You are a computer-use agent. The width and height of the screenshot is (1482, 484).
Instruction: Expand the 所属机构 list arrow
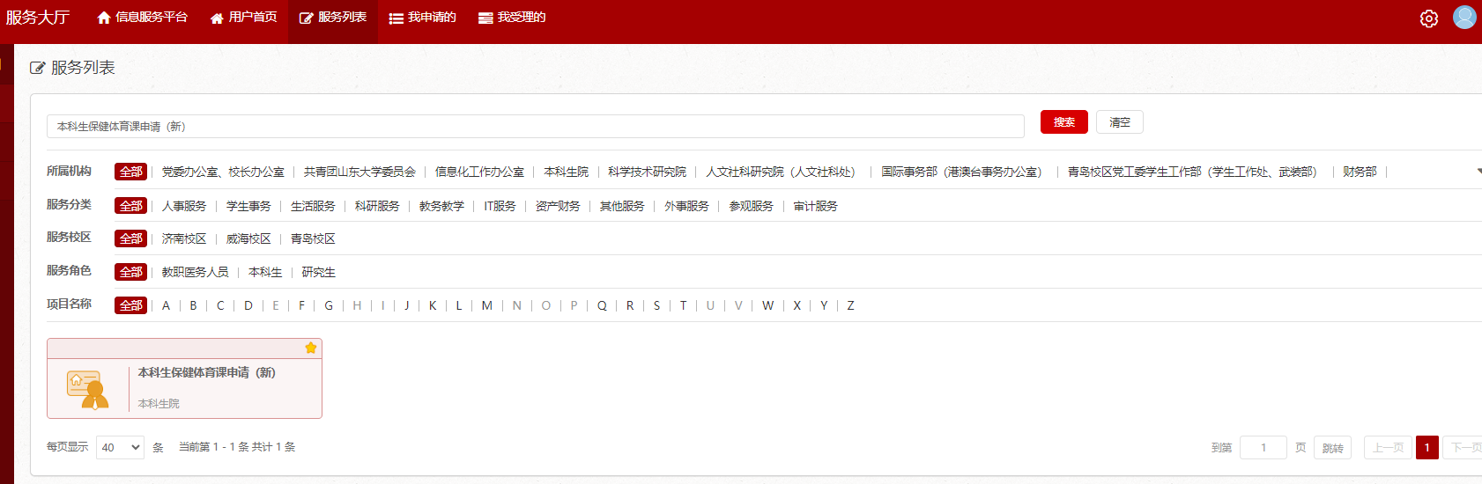(x=1478, y=172)
